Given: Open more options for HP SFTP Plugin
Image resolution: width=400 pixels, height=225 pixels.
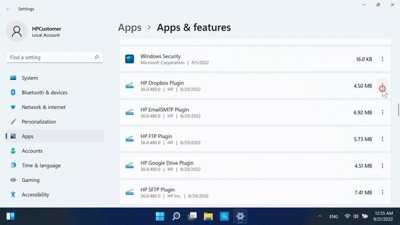Looking at the screenshot, I should (x=382, y=192).
